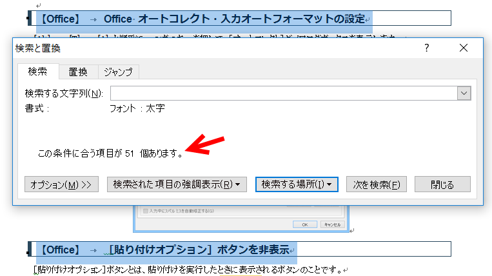Image resolution: width=492 pixels, height=276 pixels.
Task: Open the ジャンプ tab
Action: (119, 72)
